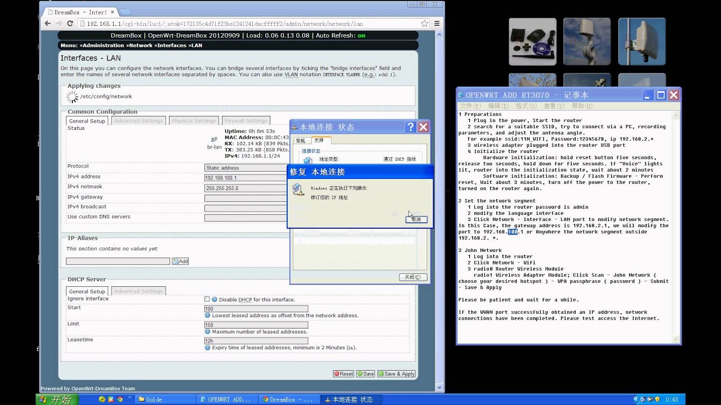
Task: Open the Guide taskbar button
Action: (x=166, y=399)
